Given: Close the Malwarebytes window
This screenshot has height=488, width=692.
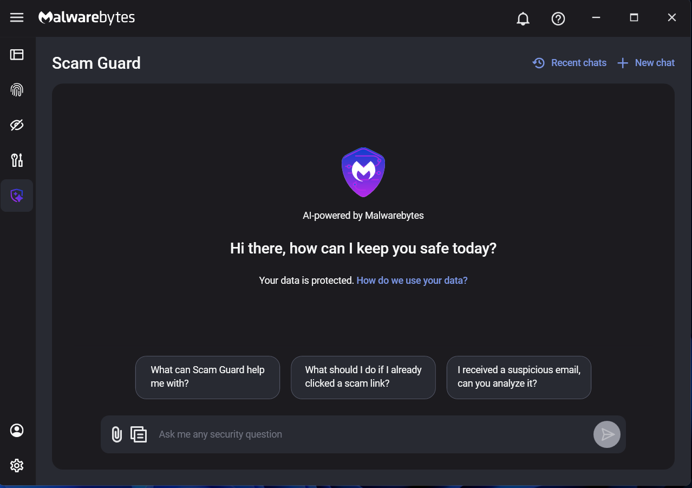Looking at the screenshot, I should (672, 18).
